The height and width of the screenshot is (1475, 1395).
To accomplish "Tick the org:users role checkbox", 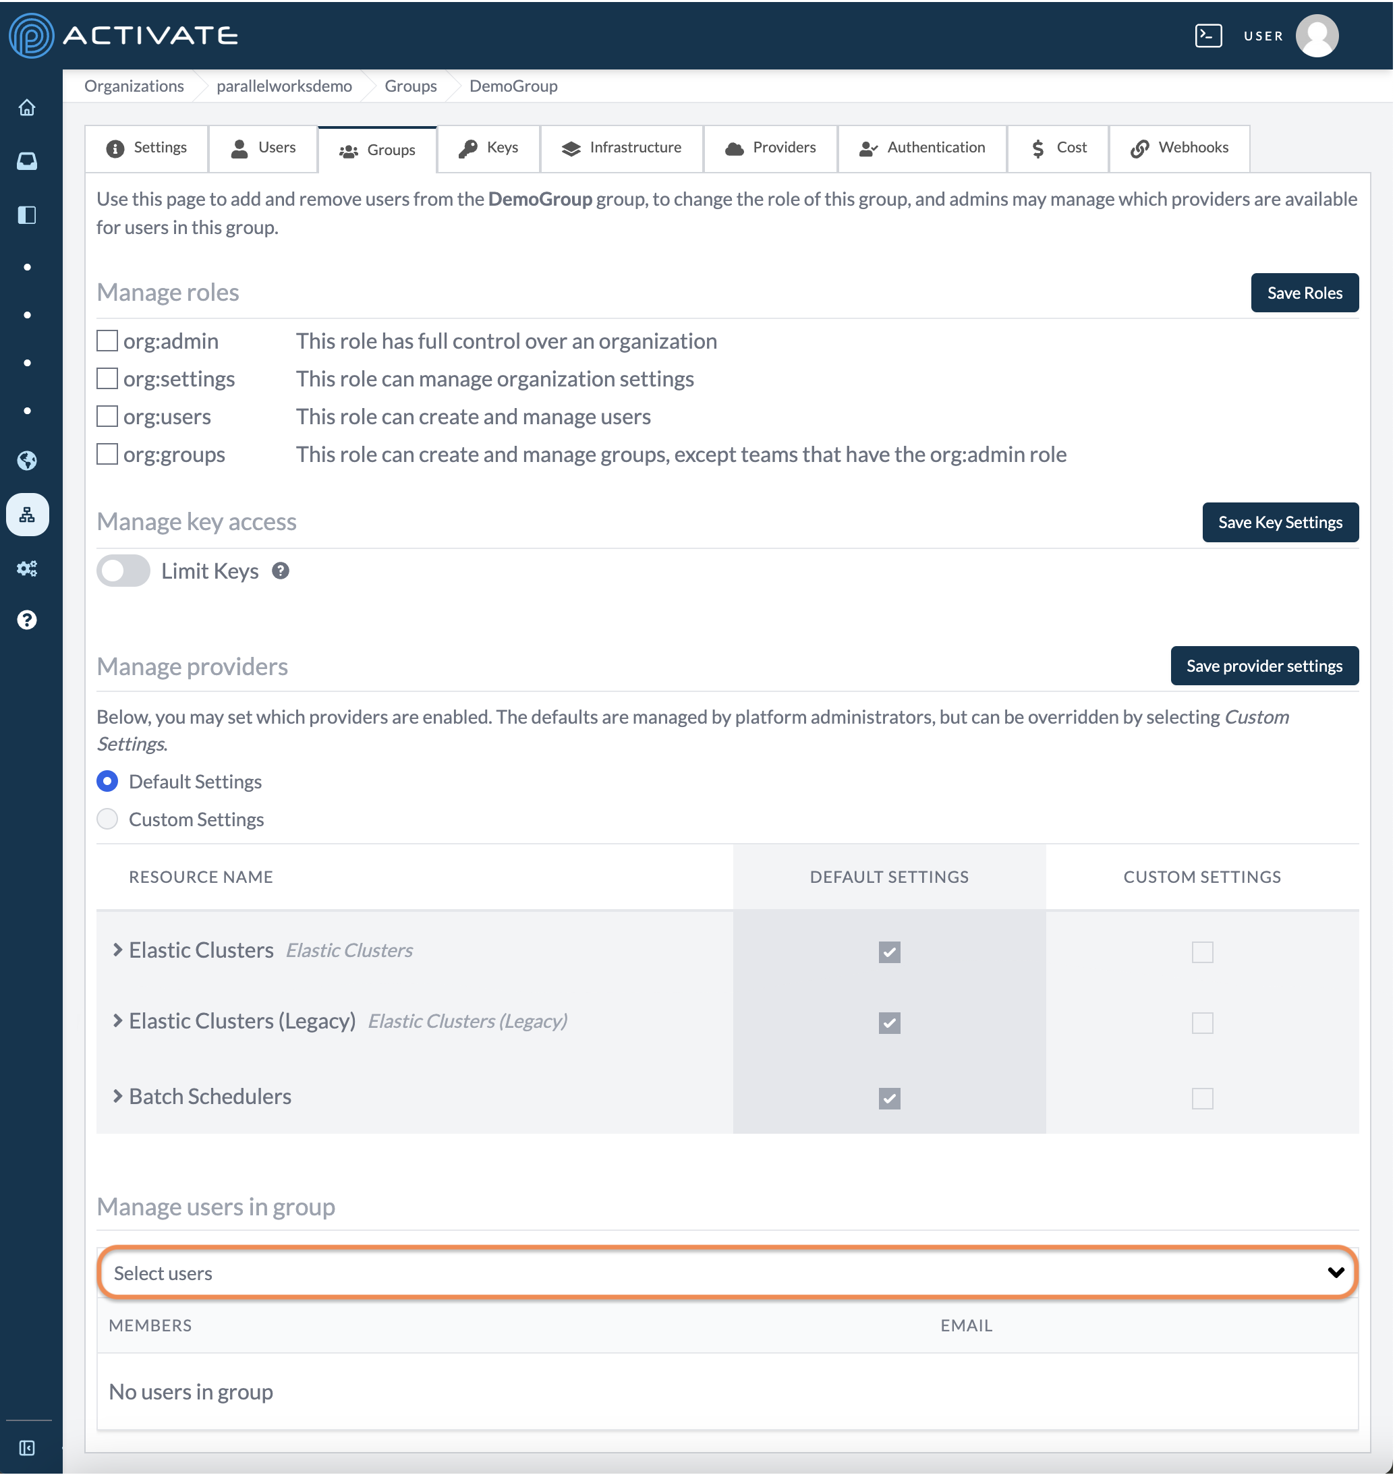I will [107, 416].
